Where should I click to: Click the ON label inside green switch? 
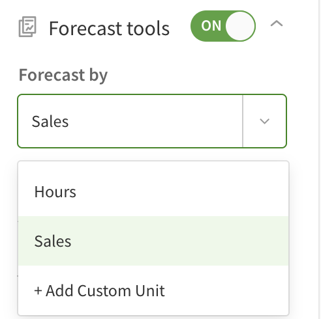point(211,26)
